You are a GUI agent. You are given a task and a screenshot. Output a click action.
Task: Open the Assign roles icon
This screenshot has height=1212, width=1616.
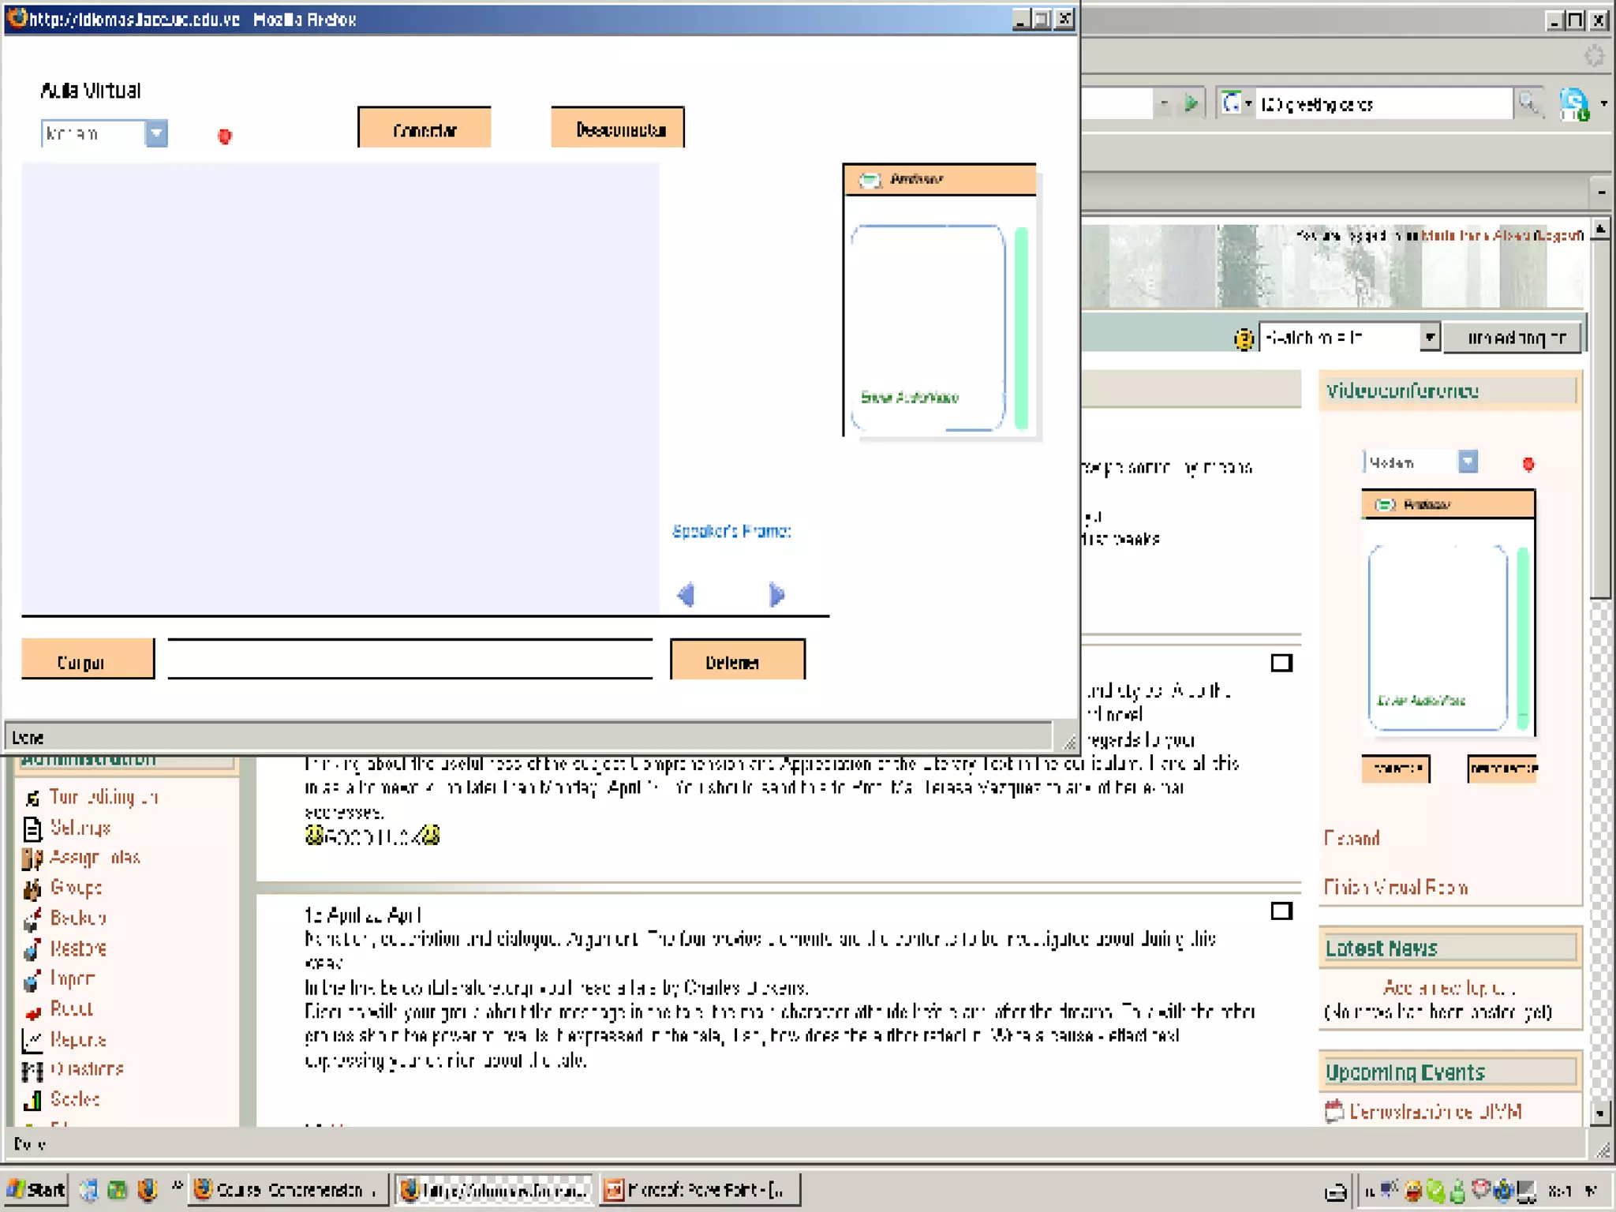tap(32, 858)
